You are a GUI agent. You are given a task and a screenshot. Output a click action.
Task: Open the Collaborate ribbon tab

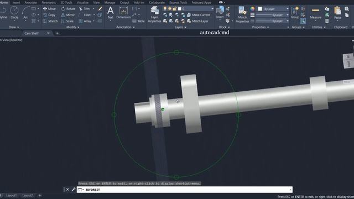tap(157, 2)
